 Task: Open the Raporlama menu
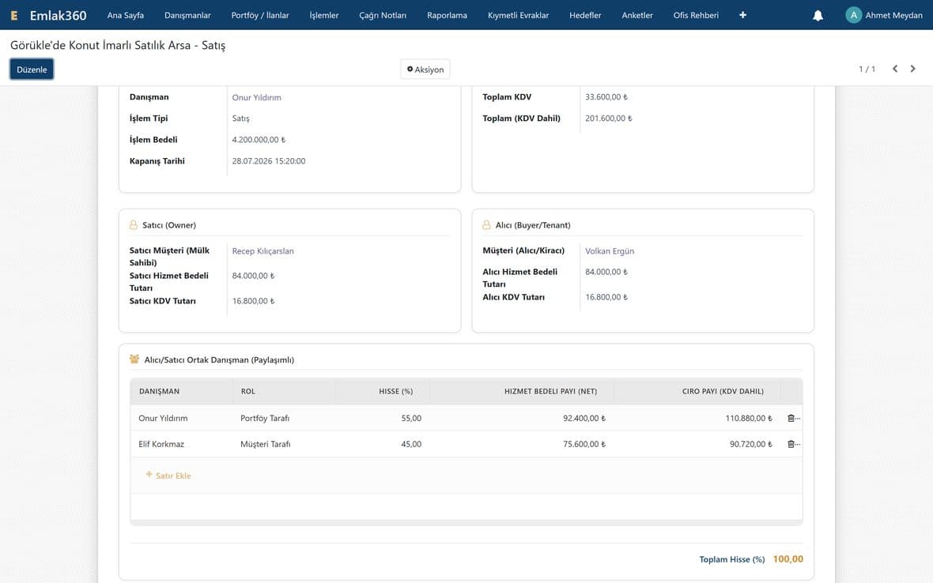447,16
